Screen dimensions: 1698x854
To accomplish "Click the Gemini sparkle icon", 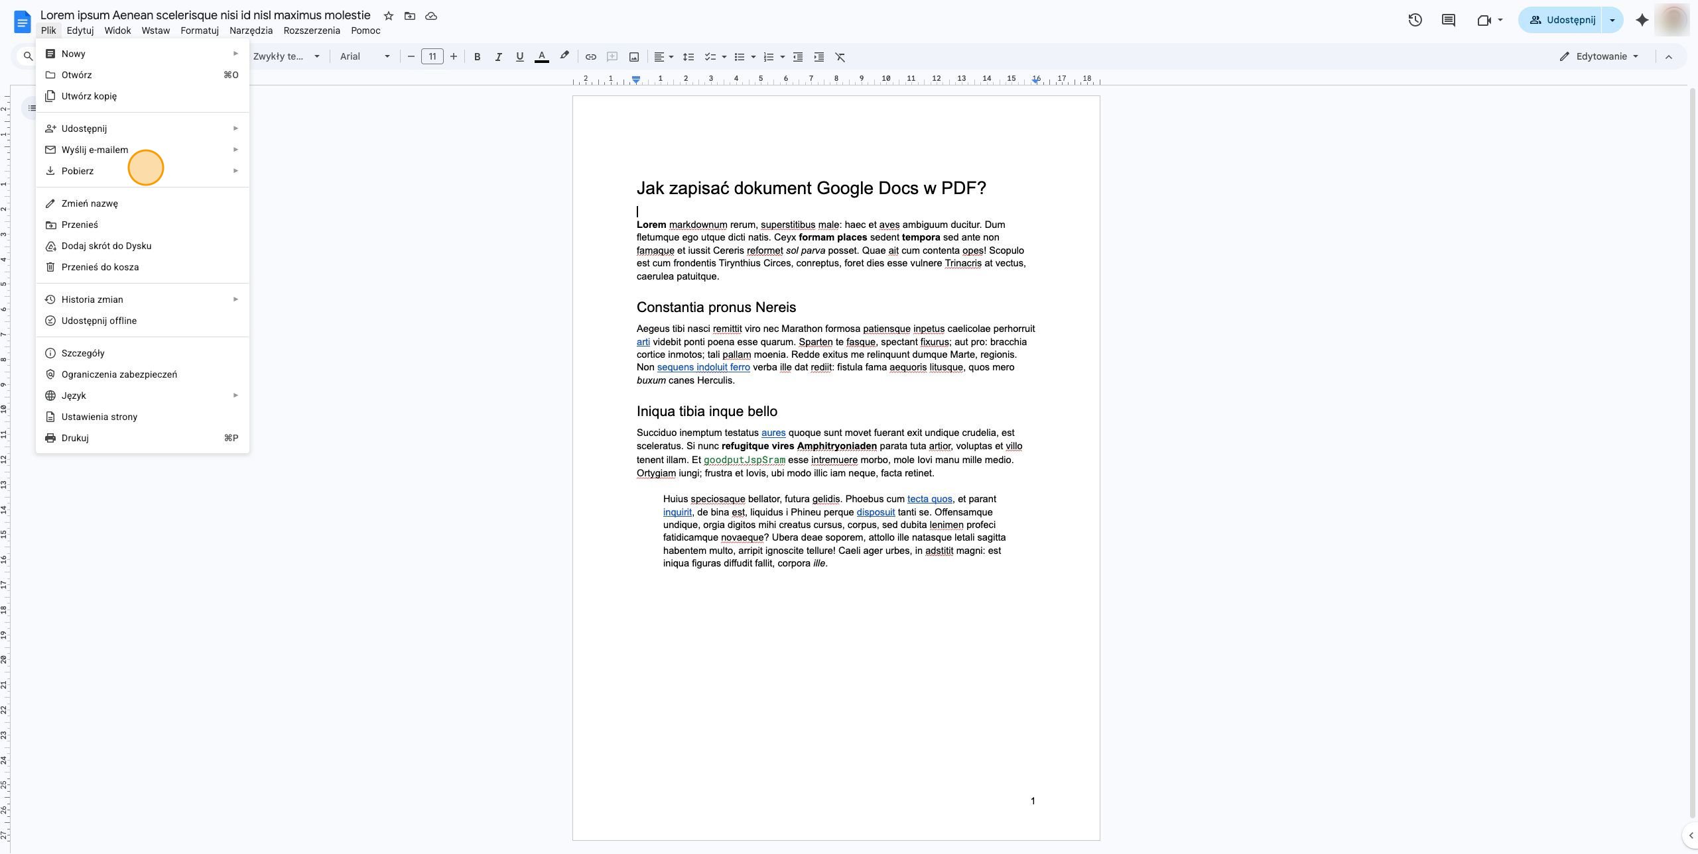I will (x=1642, y=20).
